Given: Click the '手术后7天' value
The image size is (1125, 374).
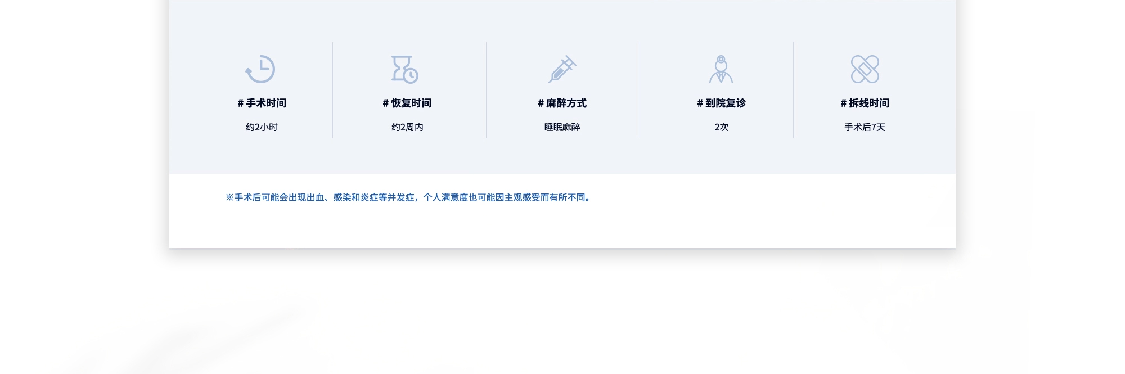Looking at the screenshot, I should [865, 127].
